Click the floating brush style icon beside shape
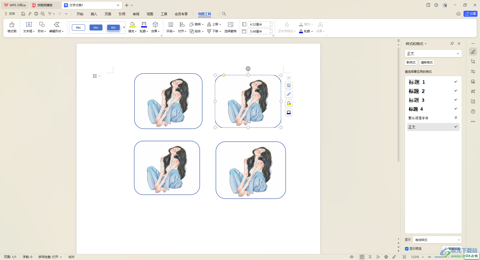The image size is (480, 260). (289, 94)
